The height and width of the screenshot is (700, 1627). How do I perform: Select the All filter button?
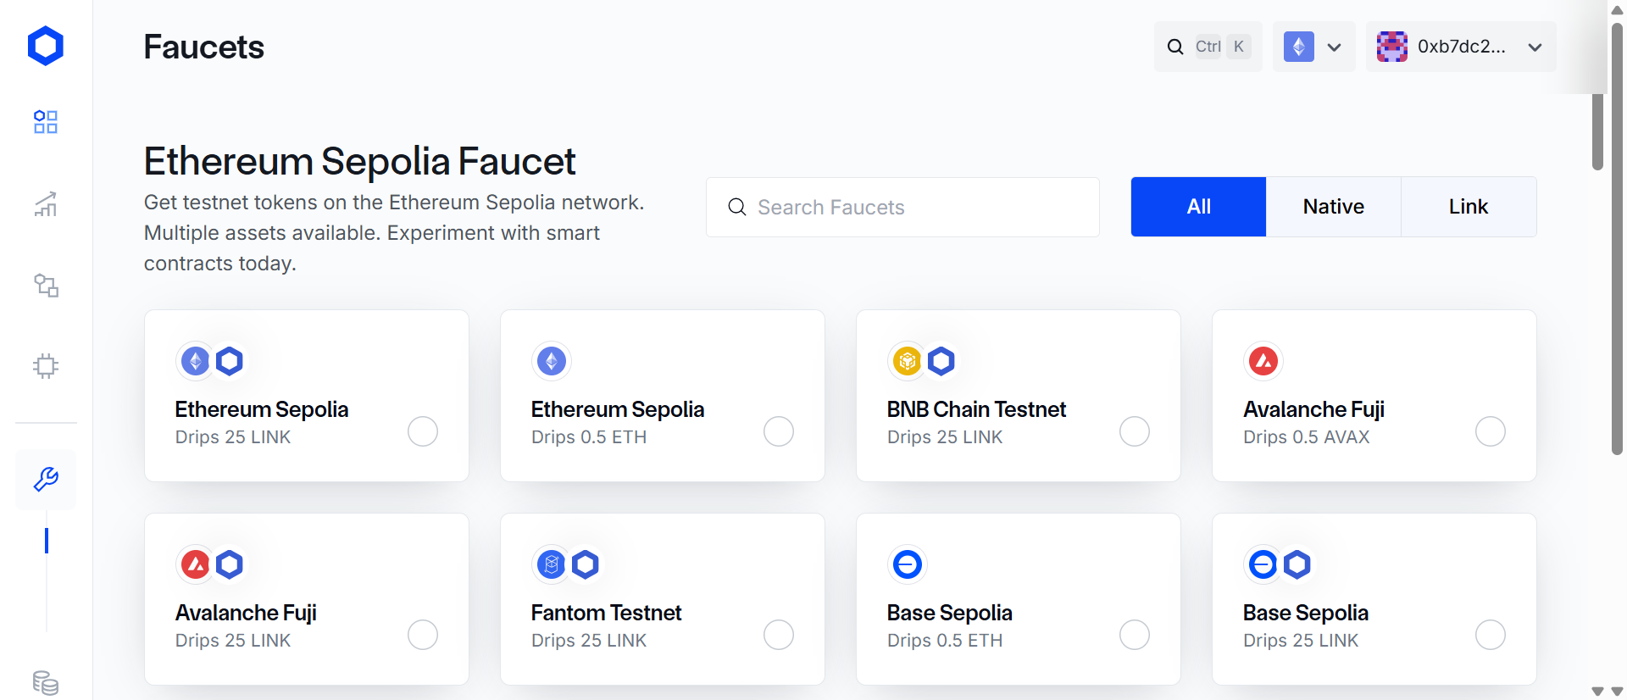coord(1199,207)
